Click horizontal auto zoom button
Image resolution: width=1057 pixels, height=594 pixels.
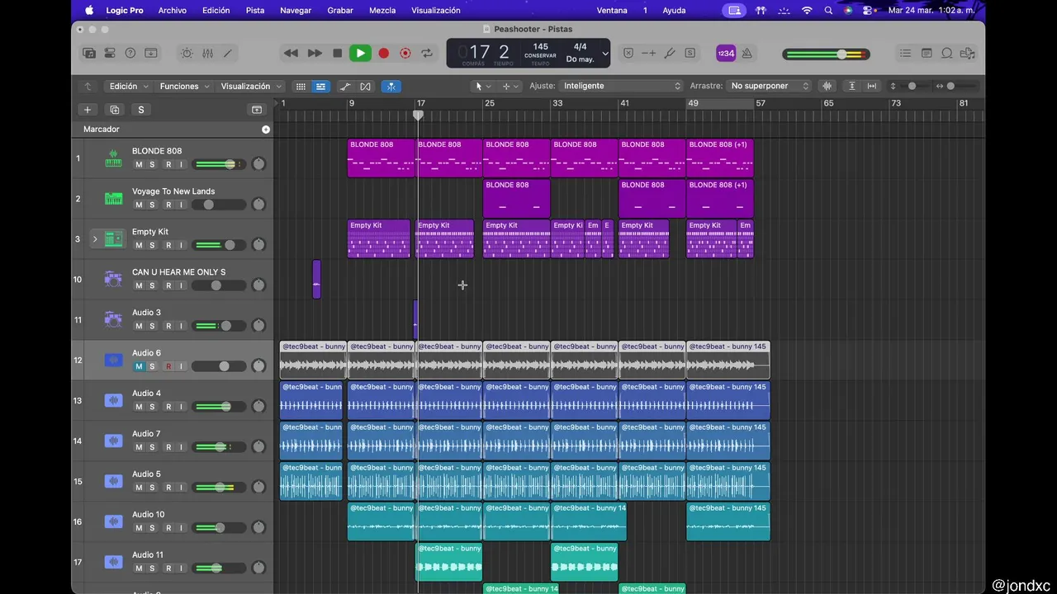pyautogui.click(x=871, y=86)
